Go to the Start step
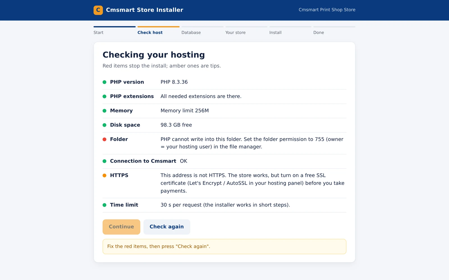 (x=114, y=31)
